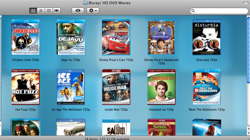Select the Ice Age The Meltdown cover icon

coord(71,87)
